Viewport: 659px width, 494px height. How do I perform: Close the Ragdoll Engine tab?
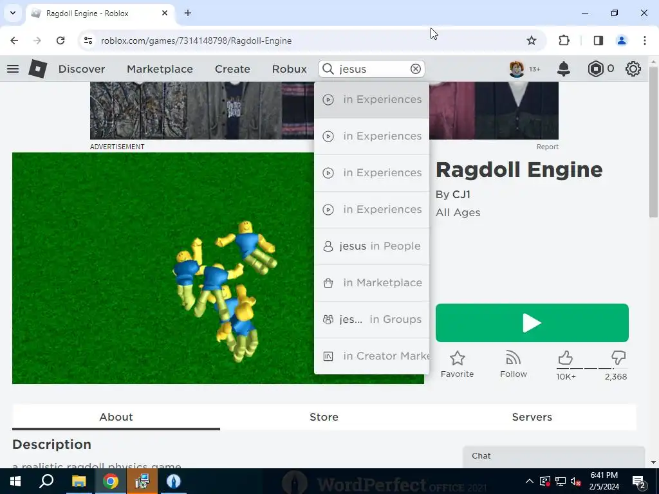[x=165, y=13]
